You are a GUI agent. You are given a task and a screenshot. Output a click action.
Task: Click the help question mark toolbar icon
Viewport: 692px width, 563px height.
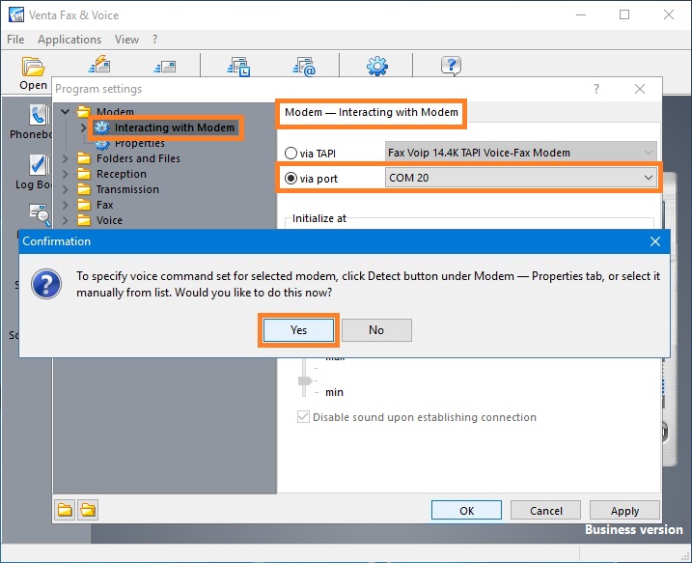click(451, 67)
